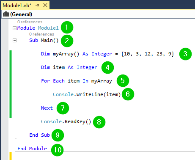Click green marker number 3
This screenshot has height=160, width=195.
[185, 54]
